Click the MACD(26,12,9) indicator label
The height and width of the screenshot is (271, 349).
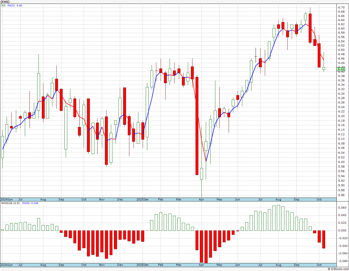click(x=10, y=203)
